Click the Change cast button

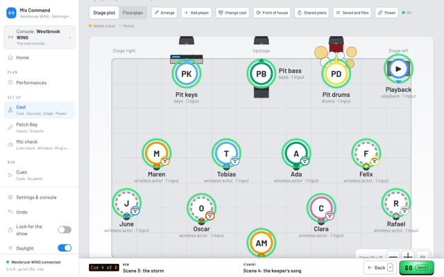pyautogui.click(x=232, y=12)
